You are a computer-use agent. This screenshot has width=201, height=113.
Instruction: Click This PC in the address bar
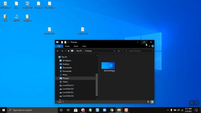click(79, 51)
